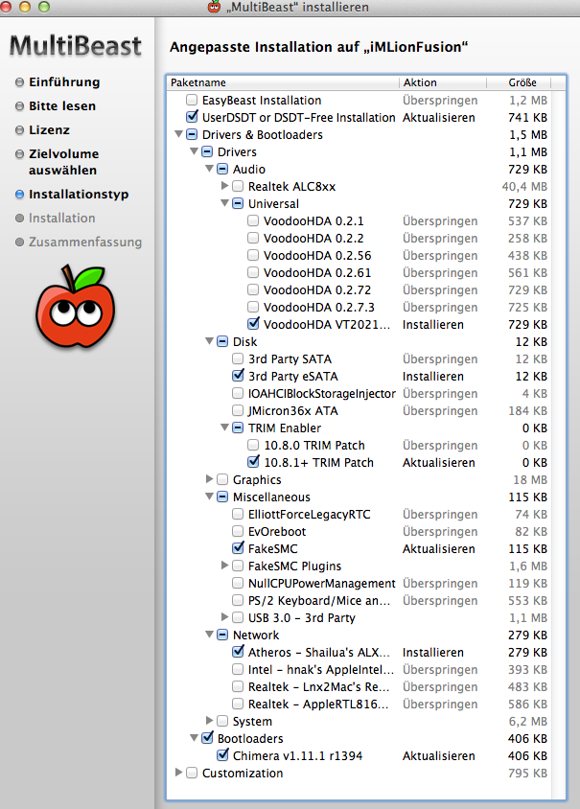The image size is (580, 809).
Task: Enable NullCPUPowerManagement checkbox
Action: (238, 583)
